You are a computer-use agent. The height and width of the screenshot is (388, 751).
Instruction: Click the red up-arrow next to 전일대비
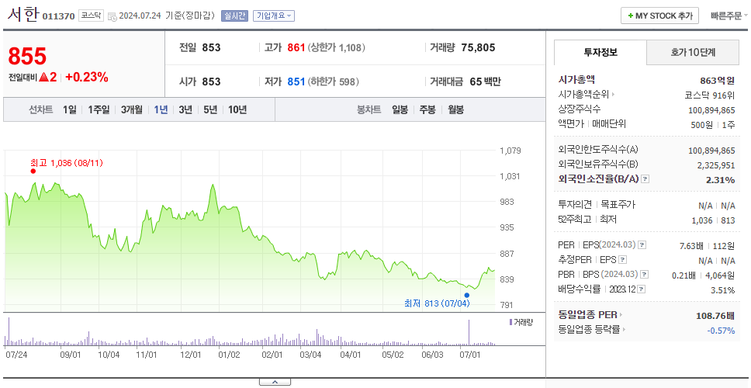click(44, 77)
